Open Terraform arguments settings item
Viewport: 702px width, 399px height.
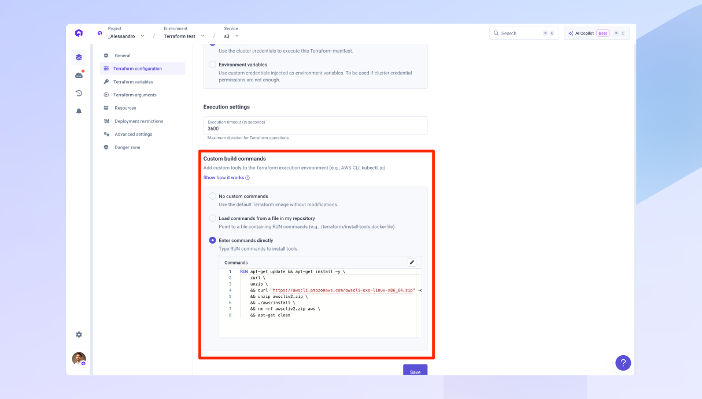(x=142, y=95)
